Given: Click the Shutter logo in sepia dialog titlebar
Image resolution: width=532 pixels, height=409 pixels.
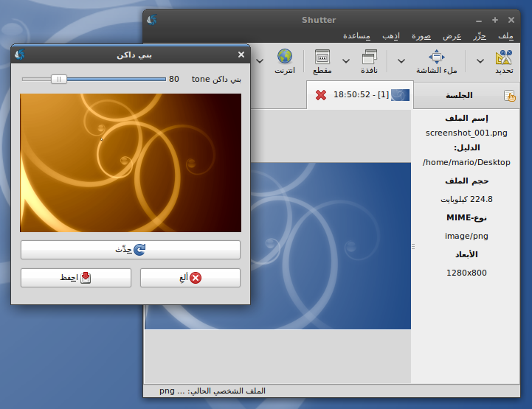Looking at the screenshot, I should pyautogui.click(x=21, y=55).
